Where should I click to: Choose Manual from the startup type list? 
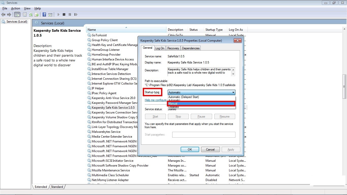tap(201, 104)
